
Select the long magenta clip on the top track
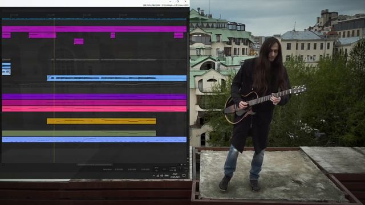[x=94, y=29]
